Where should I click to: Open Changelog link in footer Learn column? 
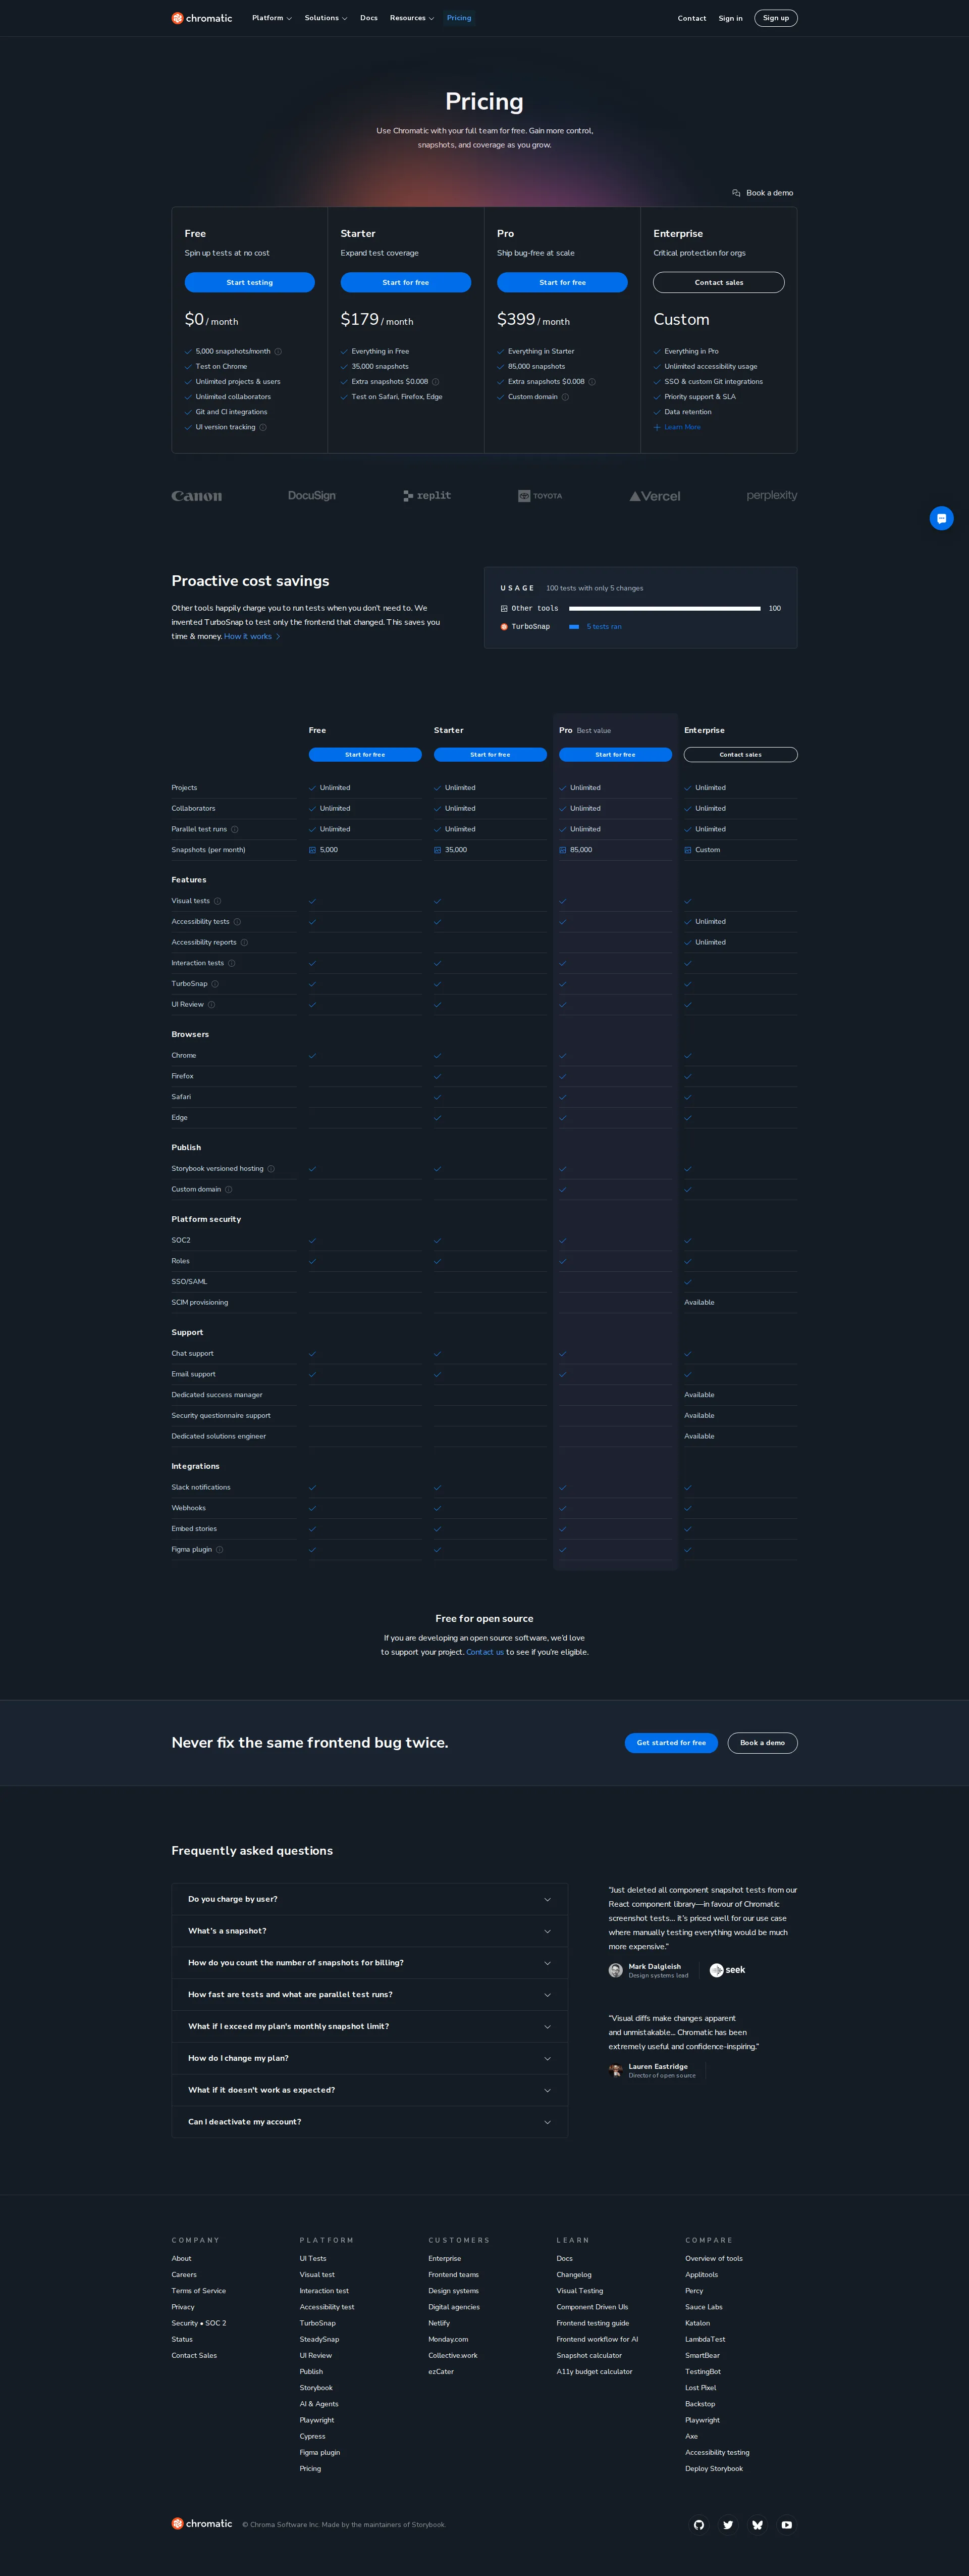574,2275
